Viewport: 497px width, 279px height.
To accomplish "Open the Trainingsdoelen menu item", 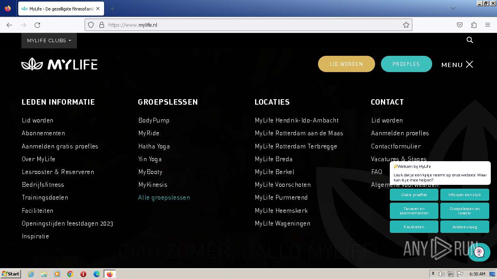I will [45, 197].
